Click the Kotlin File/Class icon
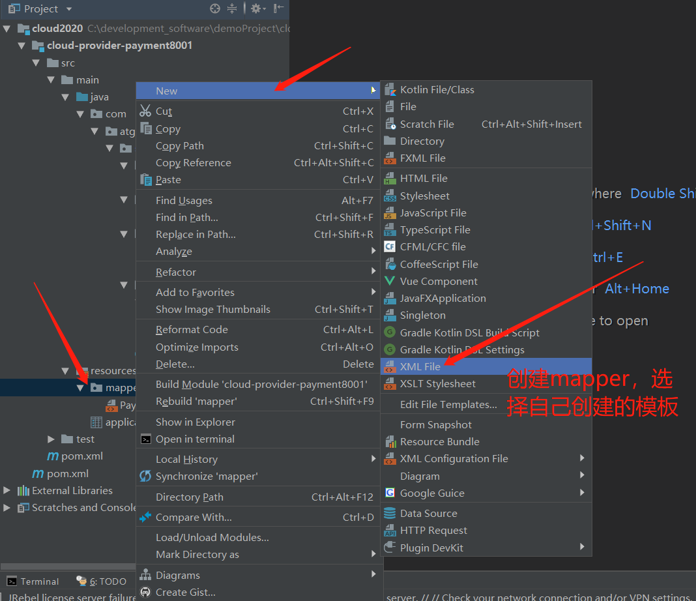The image size is (696, 601). (390, 90)
